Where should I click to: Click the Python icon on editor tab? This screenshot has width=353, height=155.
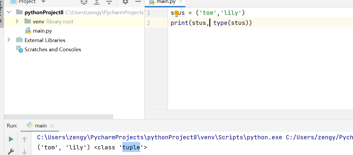153,2
